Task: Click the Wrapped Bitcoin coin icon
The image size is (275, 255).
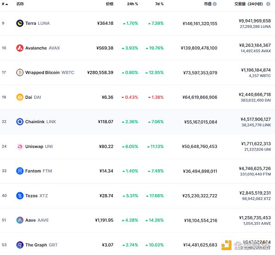Action: coord(20,72)
